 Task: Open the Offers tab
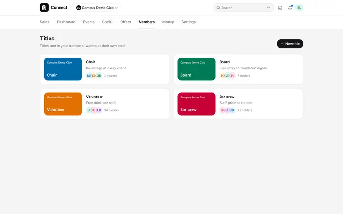pyautogui.click(x=125, y=22)
